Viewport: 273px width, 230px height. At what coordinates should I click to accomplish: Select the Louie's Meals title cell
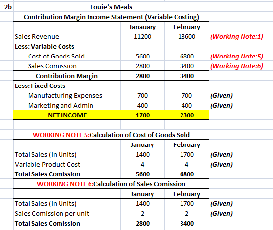click(111, 7)
